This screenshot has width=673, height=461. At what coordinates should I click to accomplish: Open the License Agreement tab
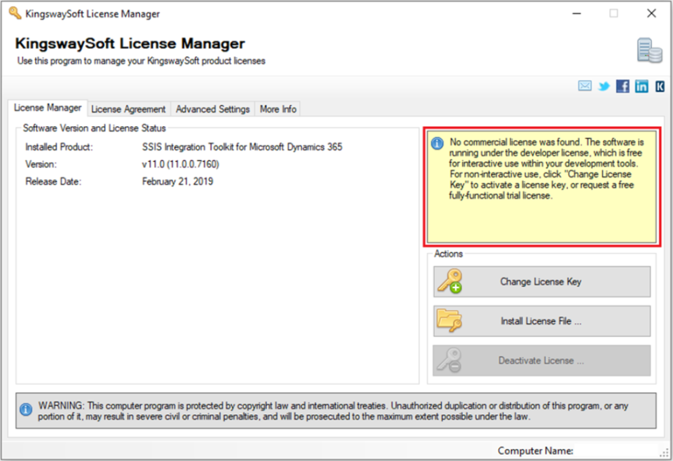click(x=128, y=109)
